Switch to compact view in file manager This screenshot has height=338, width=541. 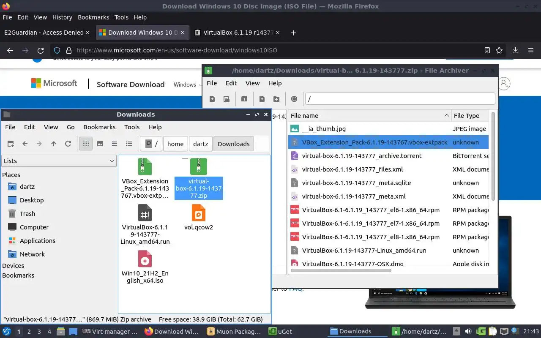tap(115, 144)
